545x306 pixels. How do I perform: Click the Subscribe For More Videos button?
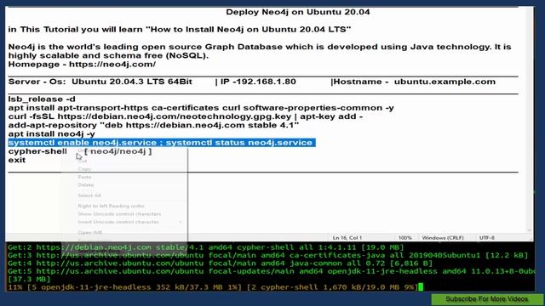click(486, 298)
